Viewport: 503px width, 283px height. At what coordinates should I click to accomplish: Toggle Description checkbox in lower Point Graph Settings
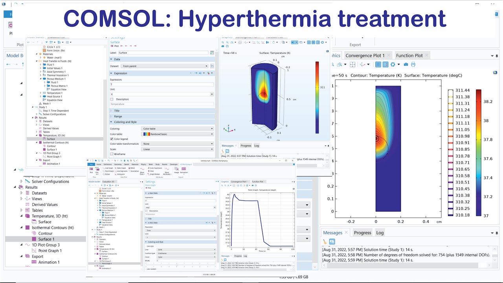click(146, 211)
